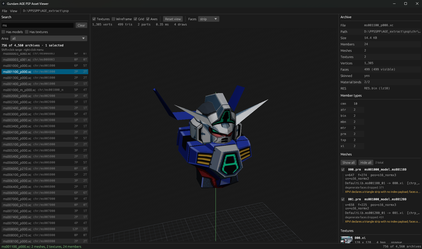The width and height of the screenshot is (422, 249).
Task: Click mesh name ms001000_model.ms001100
Action: pyautogui.click(x=385, y=170)
